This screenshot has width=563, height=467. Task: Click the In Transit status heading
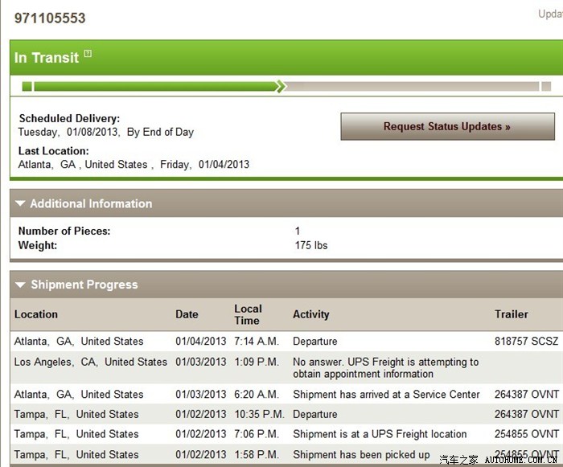point(47,58)
